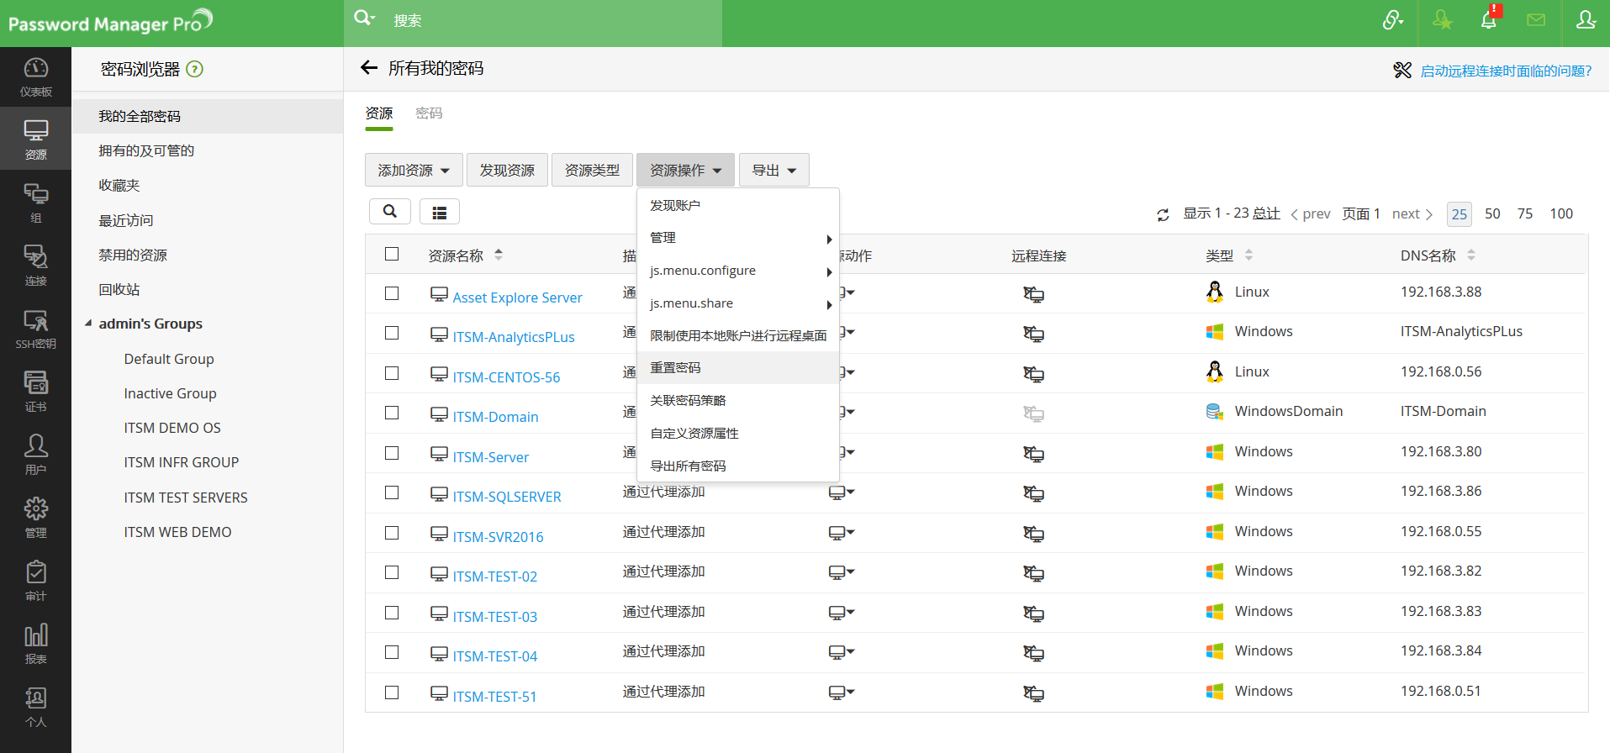Click the back arrow beside 所有我的密码

(369, 68)
